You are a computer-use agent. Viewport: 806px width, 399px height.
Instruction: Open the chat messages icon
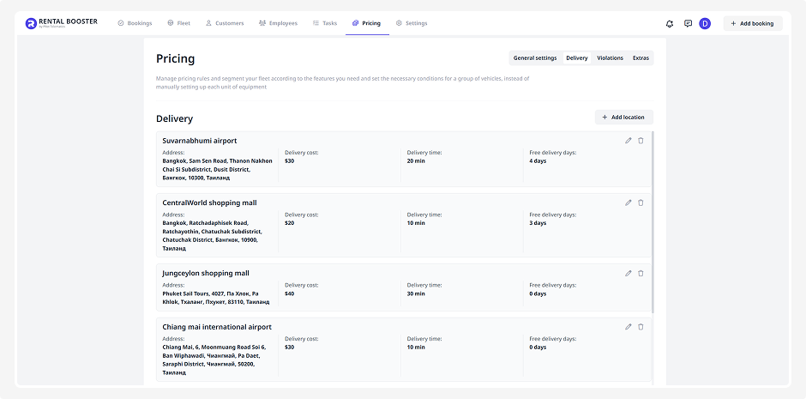(688, 24)
